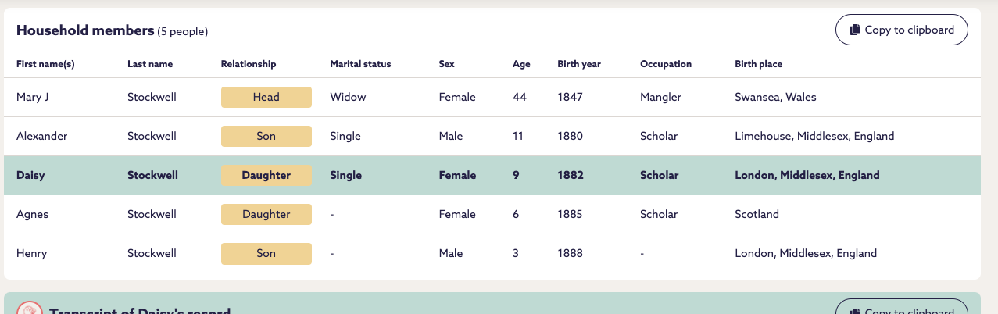Screen dimensions: 998x314
Task: Click the Copy to clipboard button in transcript section
Action: click(901, 309)
